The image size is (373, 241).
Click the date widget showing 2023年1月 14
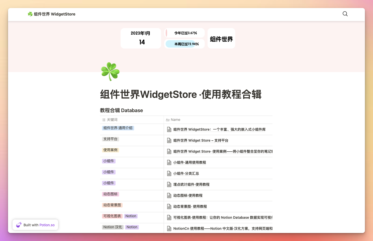coord(141,38)
